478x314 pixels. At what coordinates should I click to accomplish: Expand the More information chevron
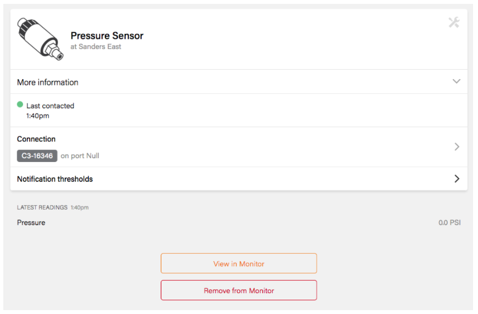[x=456, y=81]
